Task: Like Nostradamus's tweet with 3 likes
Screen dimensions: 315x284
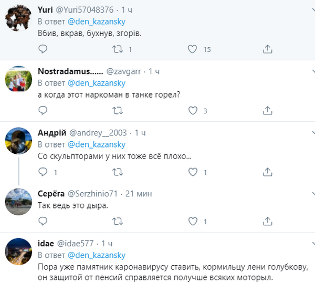Action: pos(193,111)
